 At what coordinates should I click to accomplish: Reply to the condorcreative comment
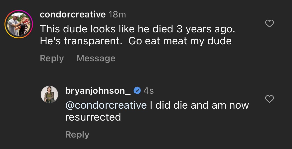click(52, 58)
